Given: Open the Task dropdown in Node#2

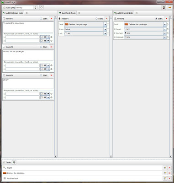Looking at the screenshot, I should coord(165,24).
